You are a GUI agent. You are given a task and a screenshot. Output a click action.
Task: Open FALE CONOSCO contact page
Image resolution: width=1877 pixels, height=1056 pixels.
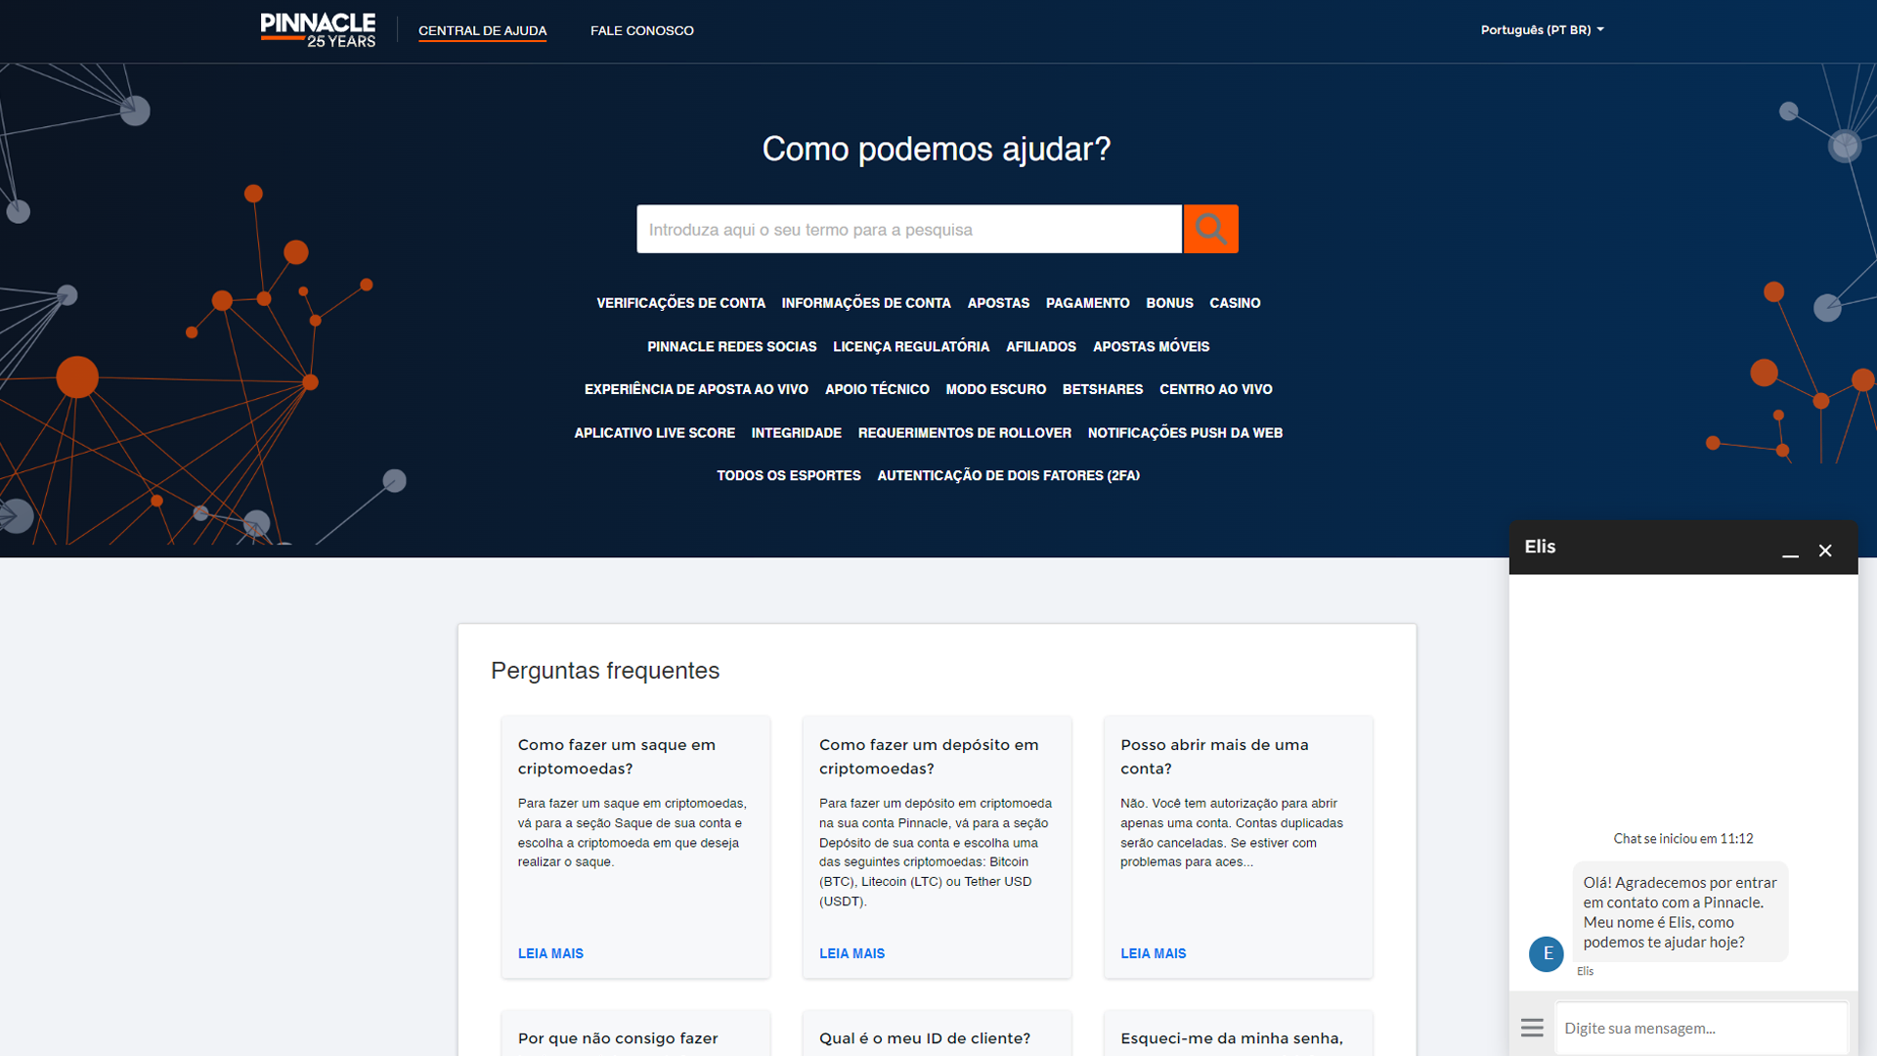[x=639, y=29]
